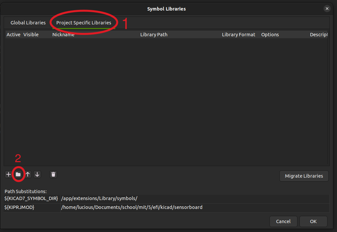337x232 pixels.
Task: Click the Description column header
Action: click(319, 34)
